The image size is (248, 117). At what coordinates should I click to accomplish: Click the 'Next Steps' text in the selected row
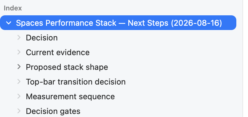pos(148,23)
